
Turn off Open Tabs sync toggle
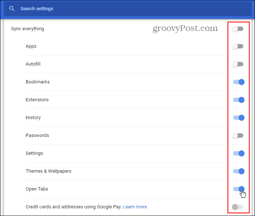239,189
